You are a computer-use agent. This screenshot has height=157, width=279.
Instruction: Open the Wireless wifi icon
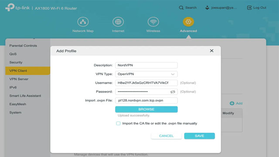pyautogui.click(x=153, y=22)
